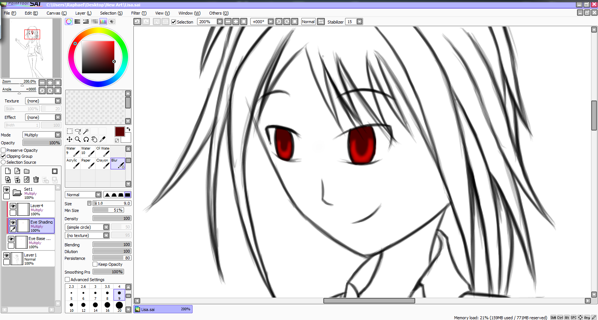Image resolution: width=598 pixels, height=320 pixels.
Task: Click the delete layer trash icon
Action: pos(36,180)
